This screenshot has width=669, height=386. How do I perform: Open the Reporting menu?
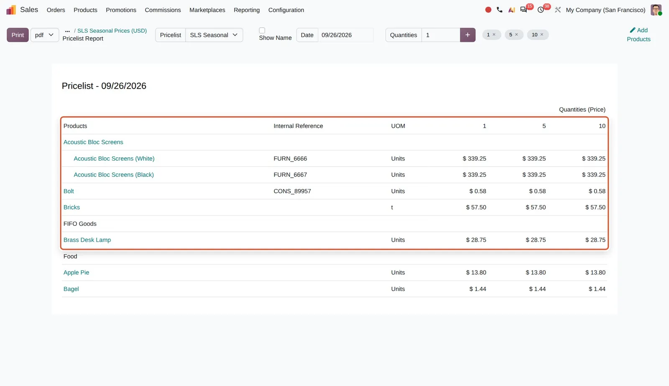(247, 10)
